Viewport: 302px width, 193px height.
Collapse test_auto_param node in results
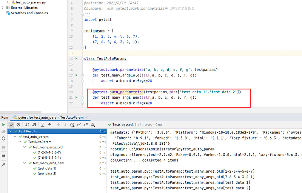pos(15,136)
